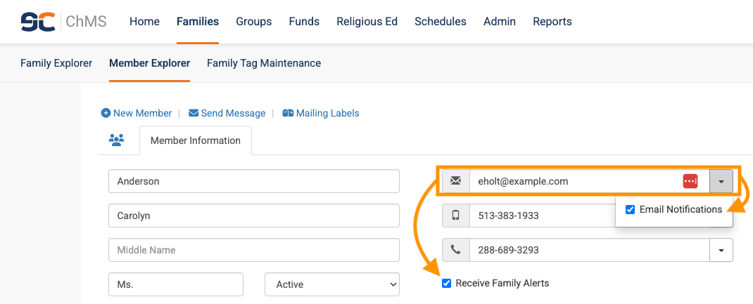The height and width of the screenshot is (304, 753).
Task: Open the email field dropdown arrow
Action: [x=721, y=181]
